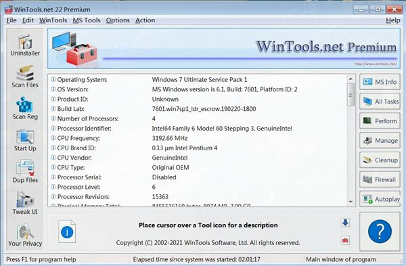The height and width of the screenshot is (266, 406).
Task: Open the Dup Files finder
Action: coord(25,171)
